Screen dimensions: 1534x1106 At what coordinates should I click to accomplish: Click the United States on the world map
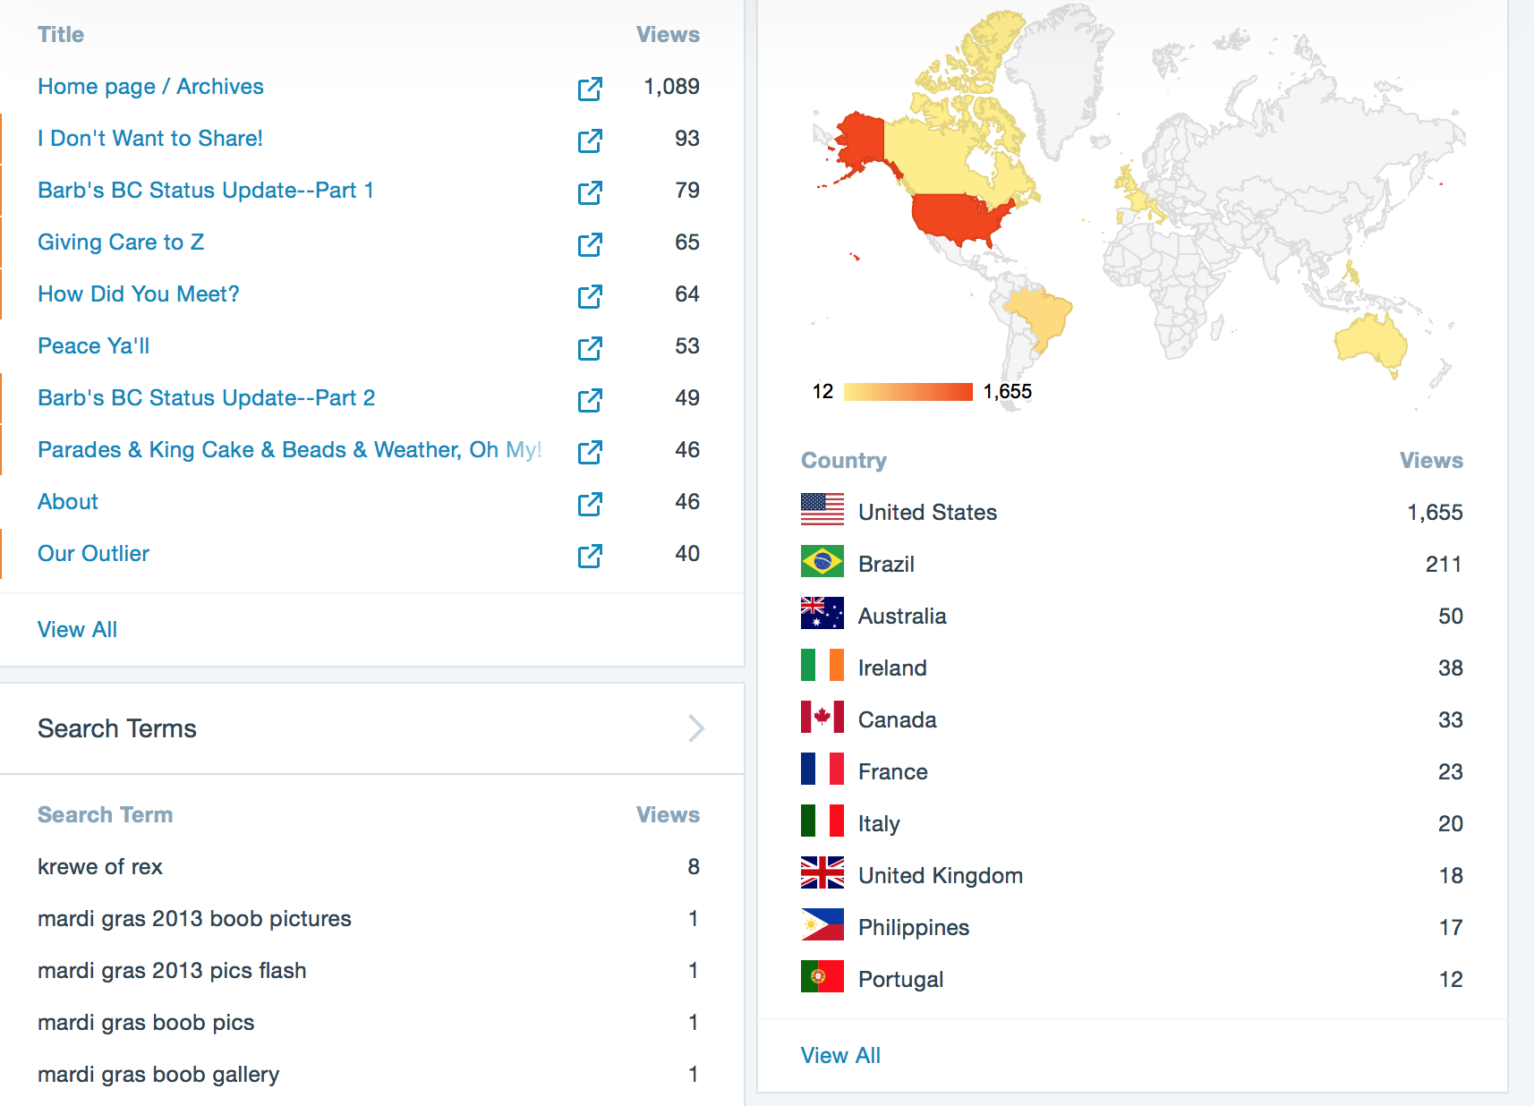[959, 217]
